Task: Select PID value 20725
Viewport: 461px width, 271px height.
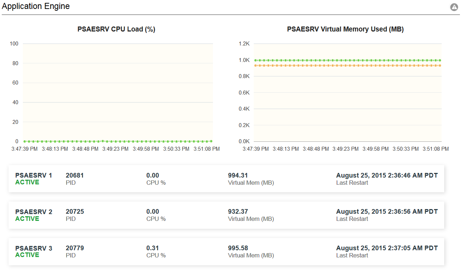Action: (x=75, y=212)
